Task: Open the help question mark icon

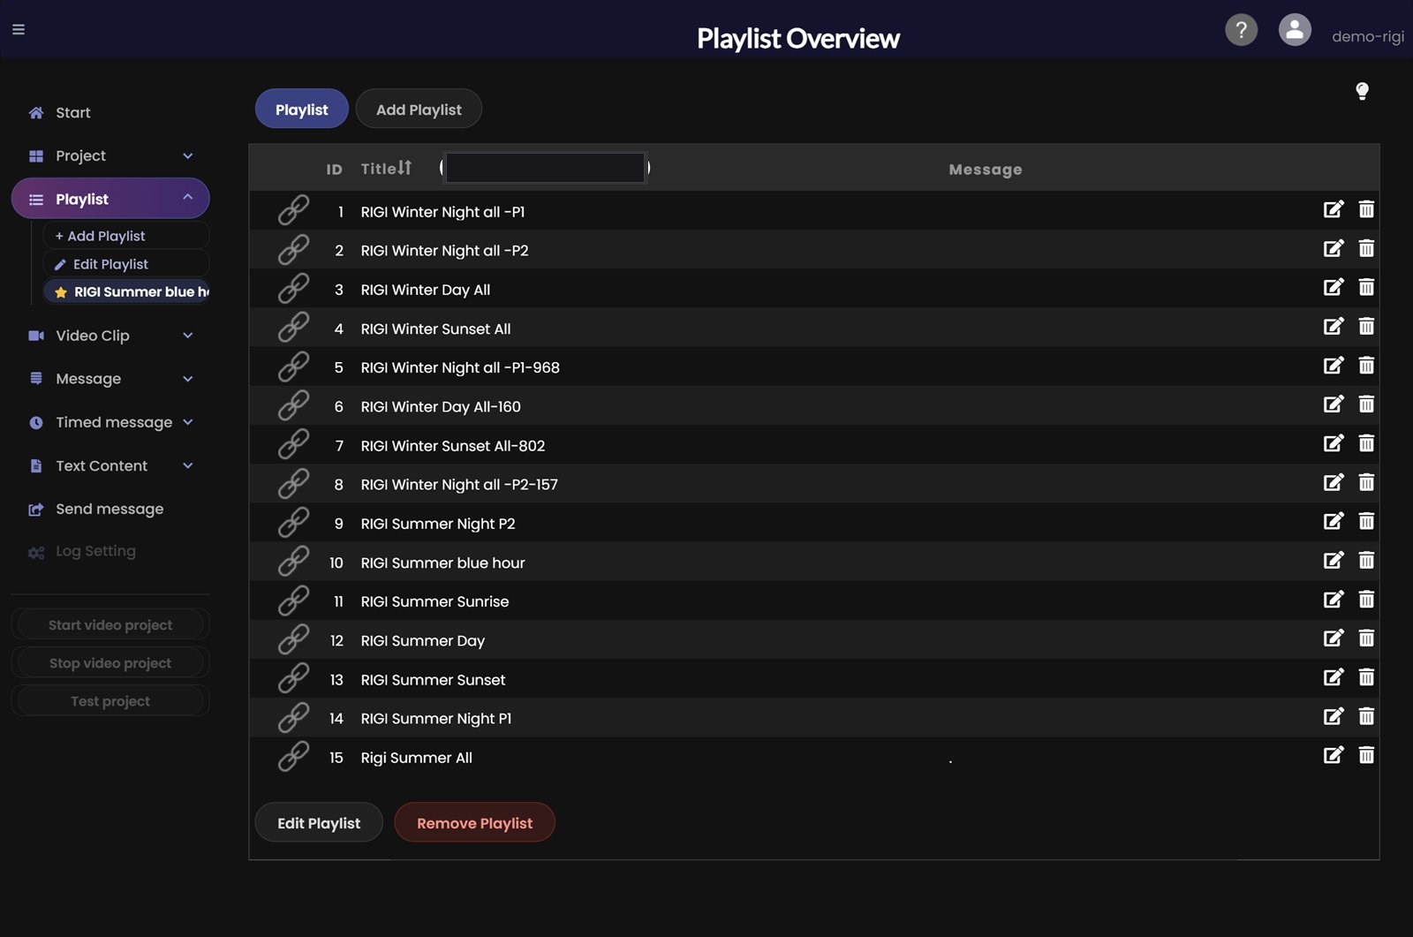Action: tap(1241, 30)
